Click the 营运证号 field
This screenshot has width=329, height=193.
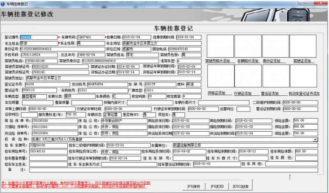(39, 91)
